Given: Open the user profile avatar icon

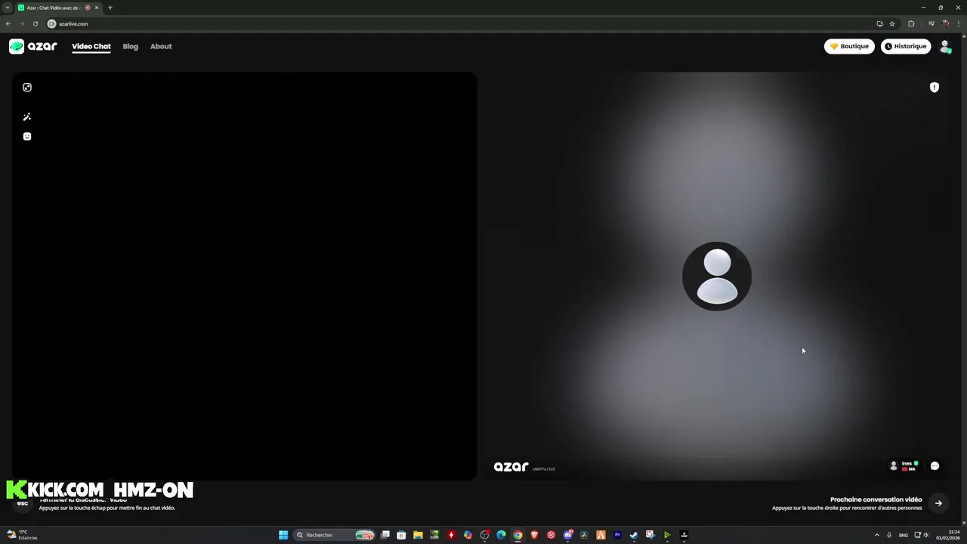Looking at the screenshot, I should click(x=945, y=46).
